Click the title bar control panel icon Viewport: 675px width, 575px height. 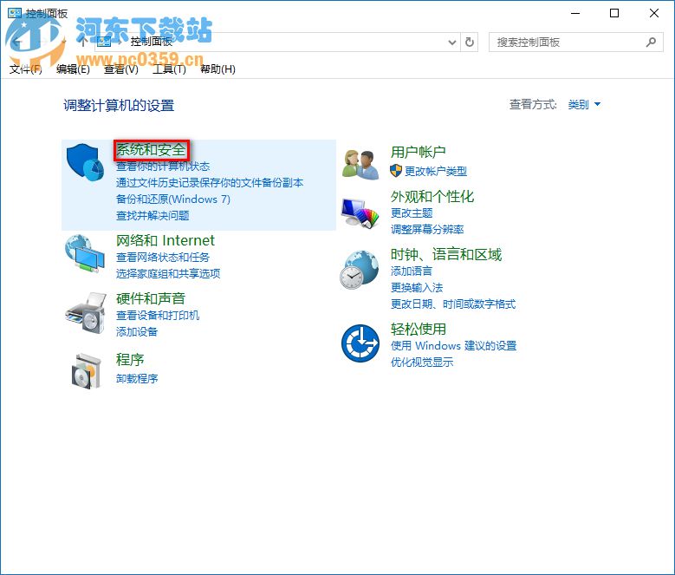tap(15, 13)
